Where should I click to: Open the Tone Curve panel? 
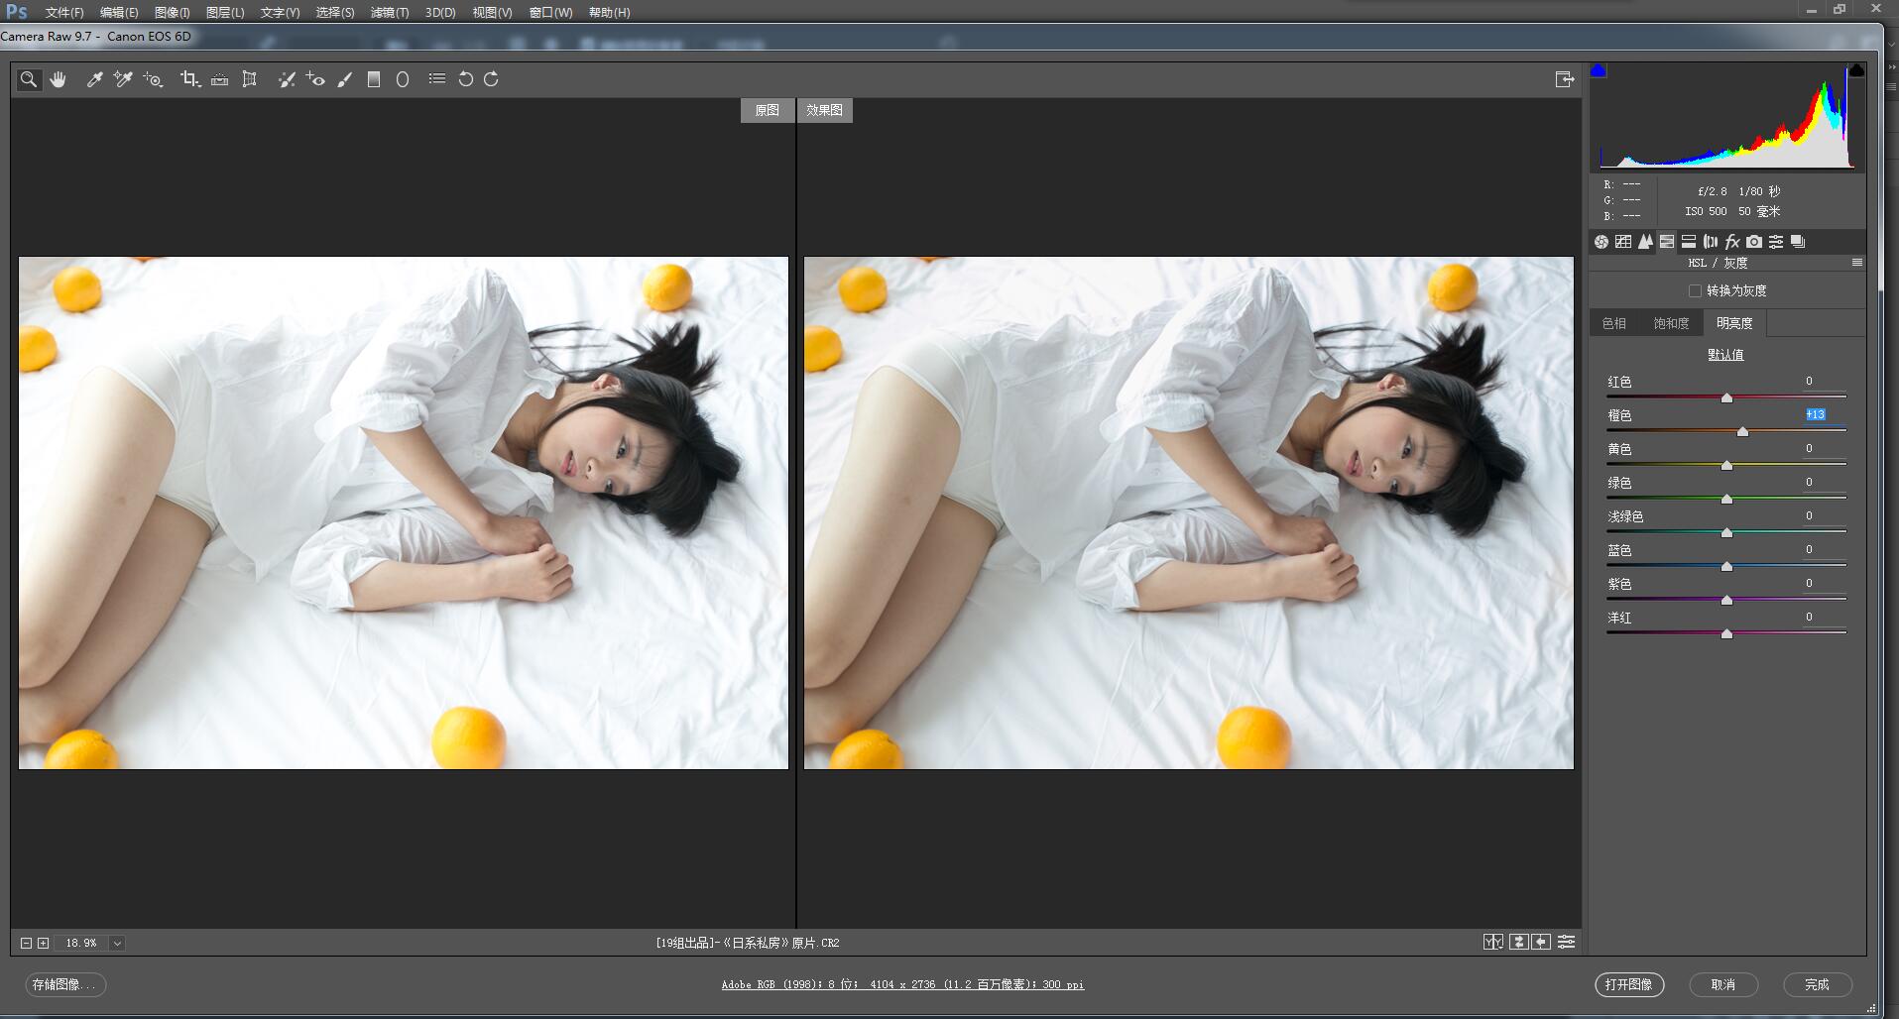click(1623, 242)
